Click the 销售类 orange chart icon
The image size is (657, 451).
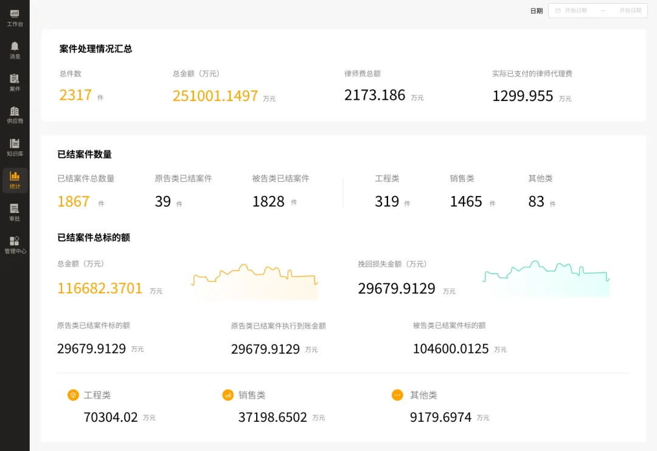click(228, 395)
